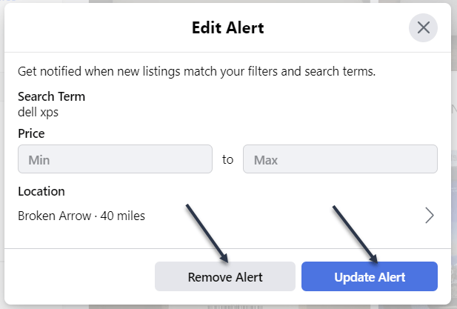457x309 pixels.
Task: Focus the Max price input field
Action: point(340,159)
